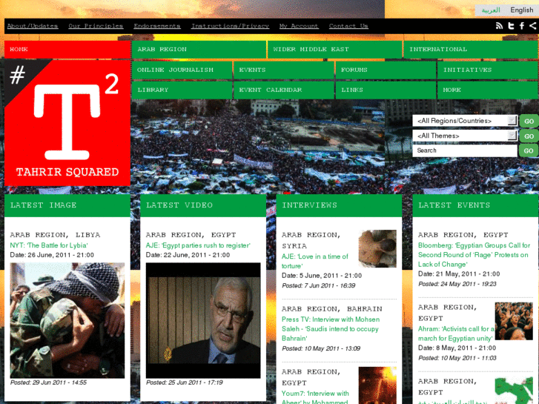Screen dimensions: 539x404
Task: Select the Wider Middle East menu item
Action: [x=335, y=50]
